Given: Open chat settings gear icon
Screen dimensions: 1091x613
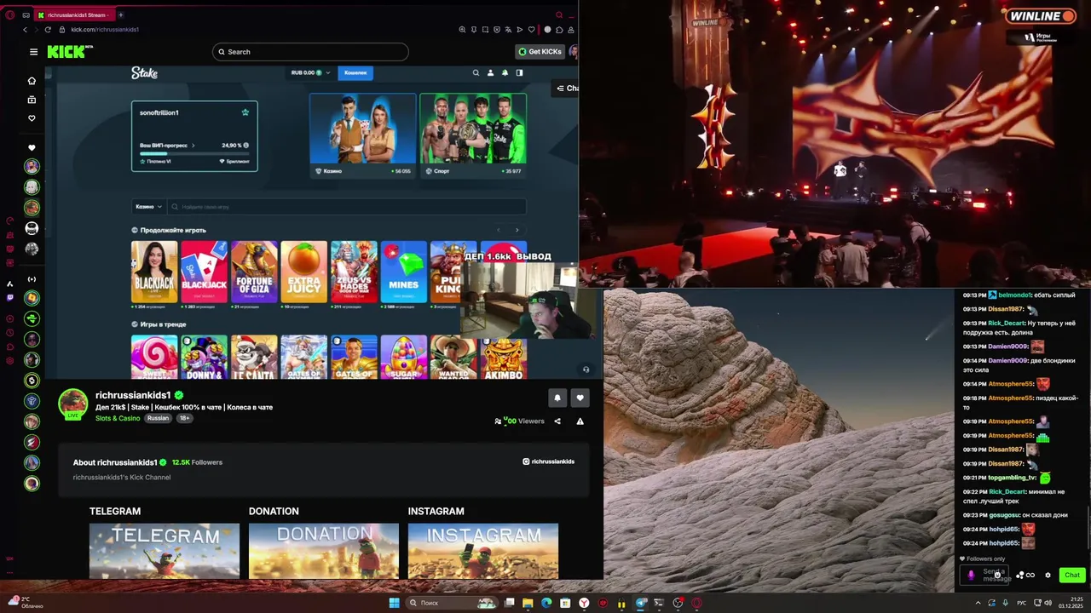Looking at the screenshot, I should [x=1048, y=575].
